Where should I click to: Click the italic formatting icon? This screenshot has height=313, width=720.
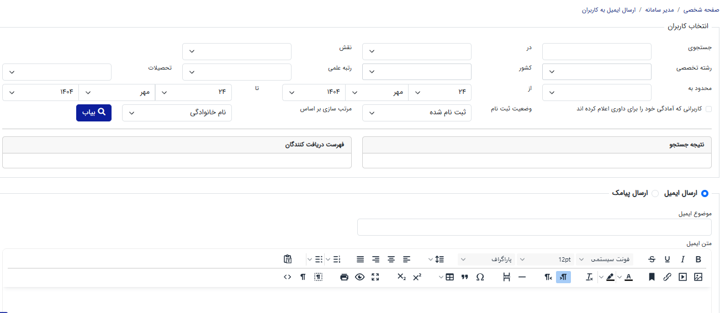pos(682,259)
